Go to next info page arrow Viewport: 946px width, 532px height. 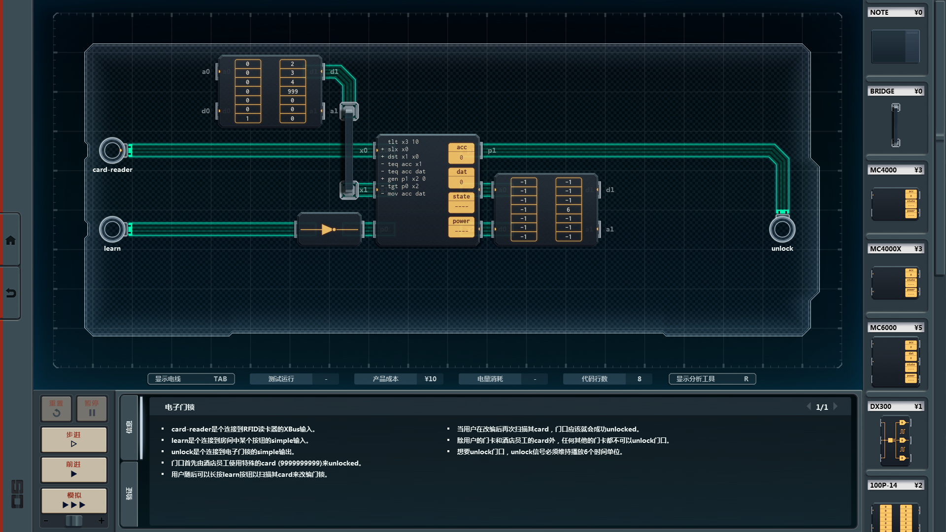pyautogui.click(x=836, y=406)
